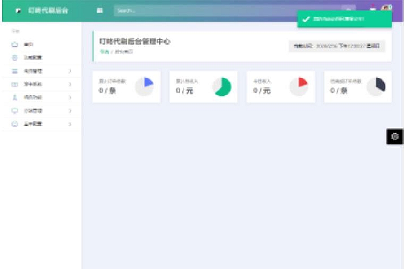Open the last sidebar menu item ending in 配置
This screenshot has width=404, height=269.
point(33,124)
